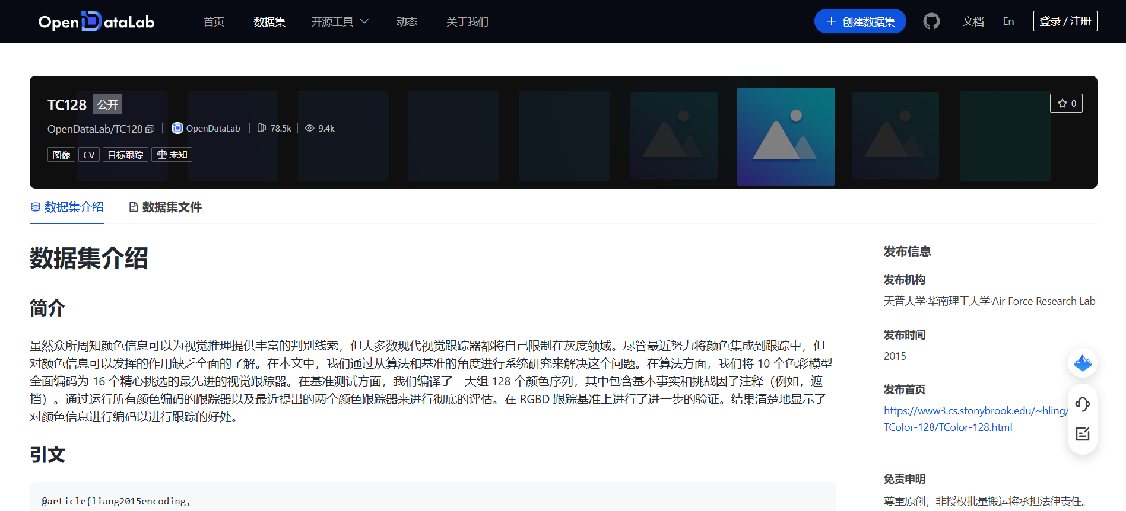Click the 78.5k downloads icon
The image size is (1126, 511).
click(x=261, y=128)
